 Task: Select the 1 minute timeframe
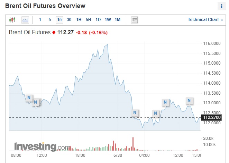coord(40,20)
